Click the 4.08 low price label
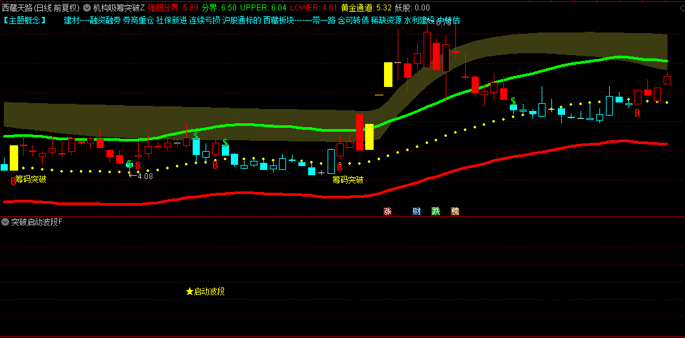Viewport: 685px width, 338px height. pyautogui.click(x=145, y=176)
